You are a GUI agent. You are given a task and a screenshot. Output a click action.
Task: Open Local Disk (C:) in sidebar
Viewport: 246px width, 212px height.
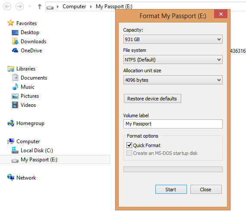point(37,151)
